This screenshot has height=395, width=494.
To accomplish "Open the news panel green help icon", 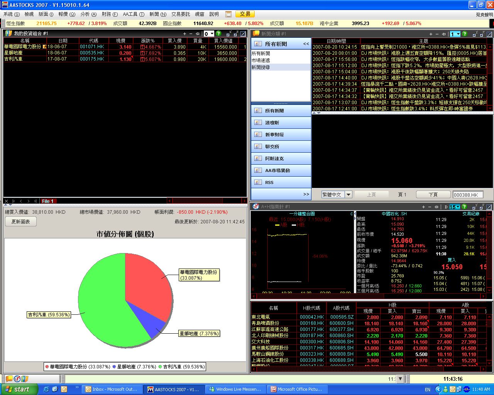I will pyautogui.click(x=465, y=34).
